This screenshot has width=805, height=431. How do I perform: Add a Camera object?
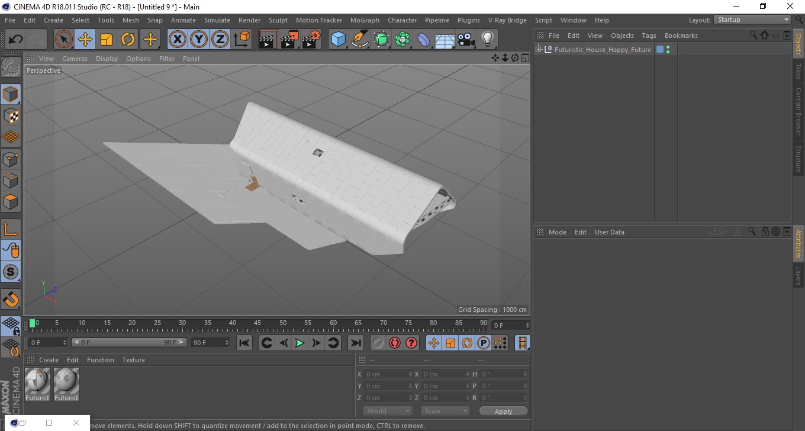coord(466,40)
